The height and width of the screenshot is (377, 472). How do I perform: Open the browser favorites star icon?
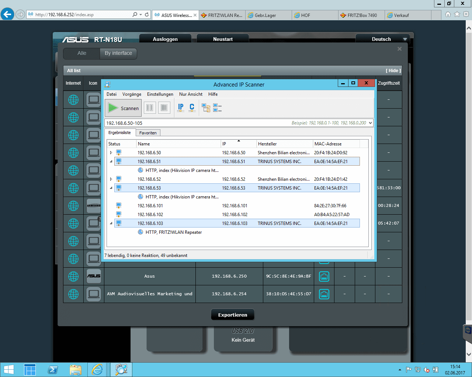[x=457, y=14]
